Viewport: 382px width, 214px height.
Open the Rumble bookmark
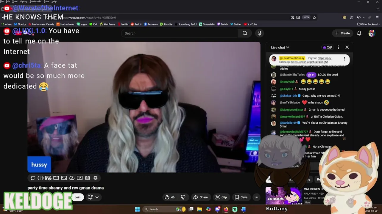[166, 24]
